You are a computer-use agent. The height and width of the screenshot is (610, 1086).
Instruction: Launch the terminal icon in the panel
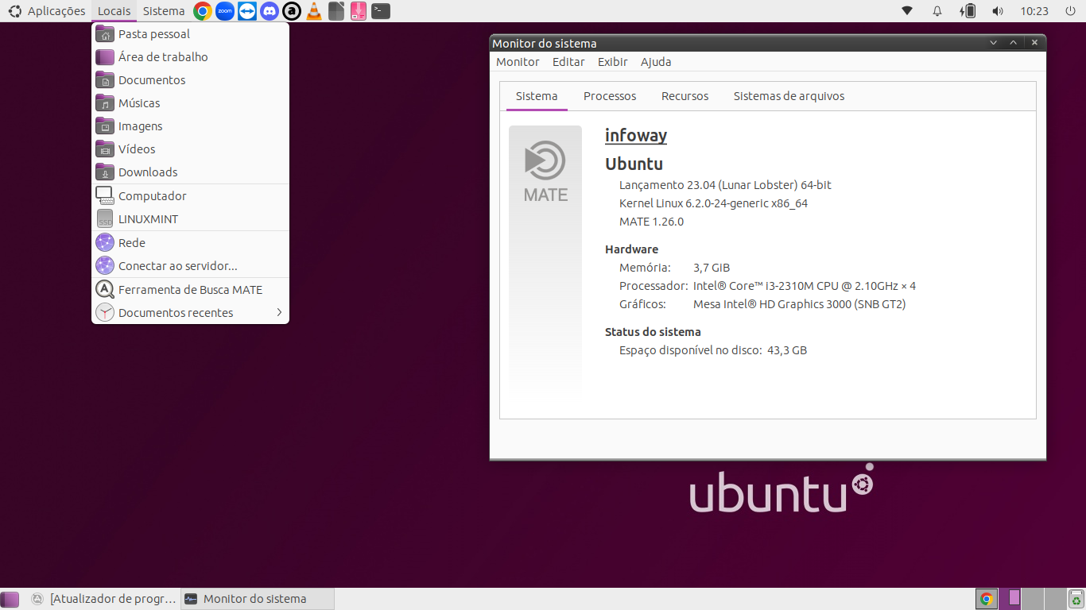[x=382, y=11]
